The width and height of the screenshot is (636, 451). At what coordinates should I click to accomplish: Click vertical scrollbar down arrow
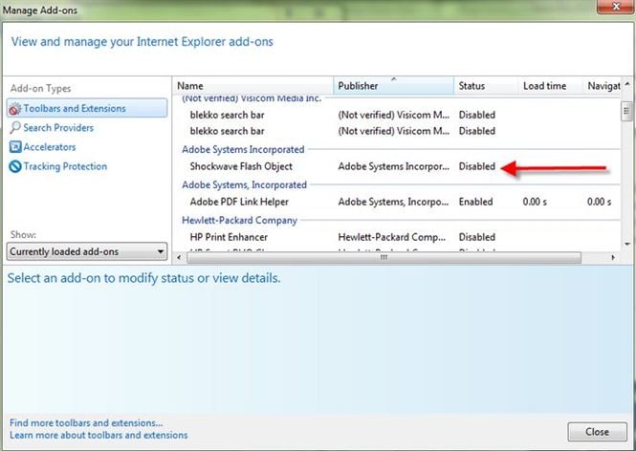coord(627,244)
